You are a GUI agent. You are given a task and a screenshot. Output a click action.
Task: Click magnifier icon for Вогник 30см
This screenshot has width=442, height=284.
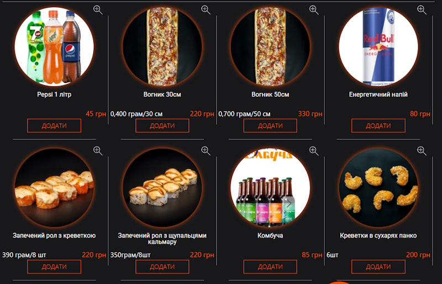(x=206, y=10)
